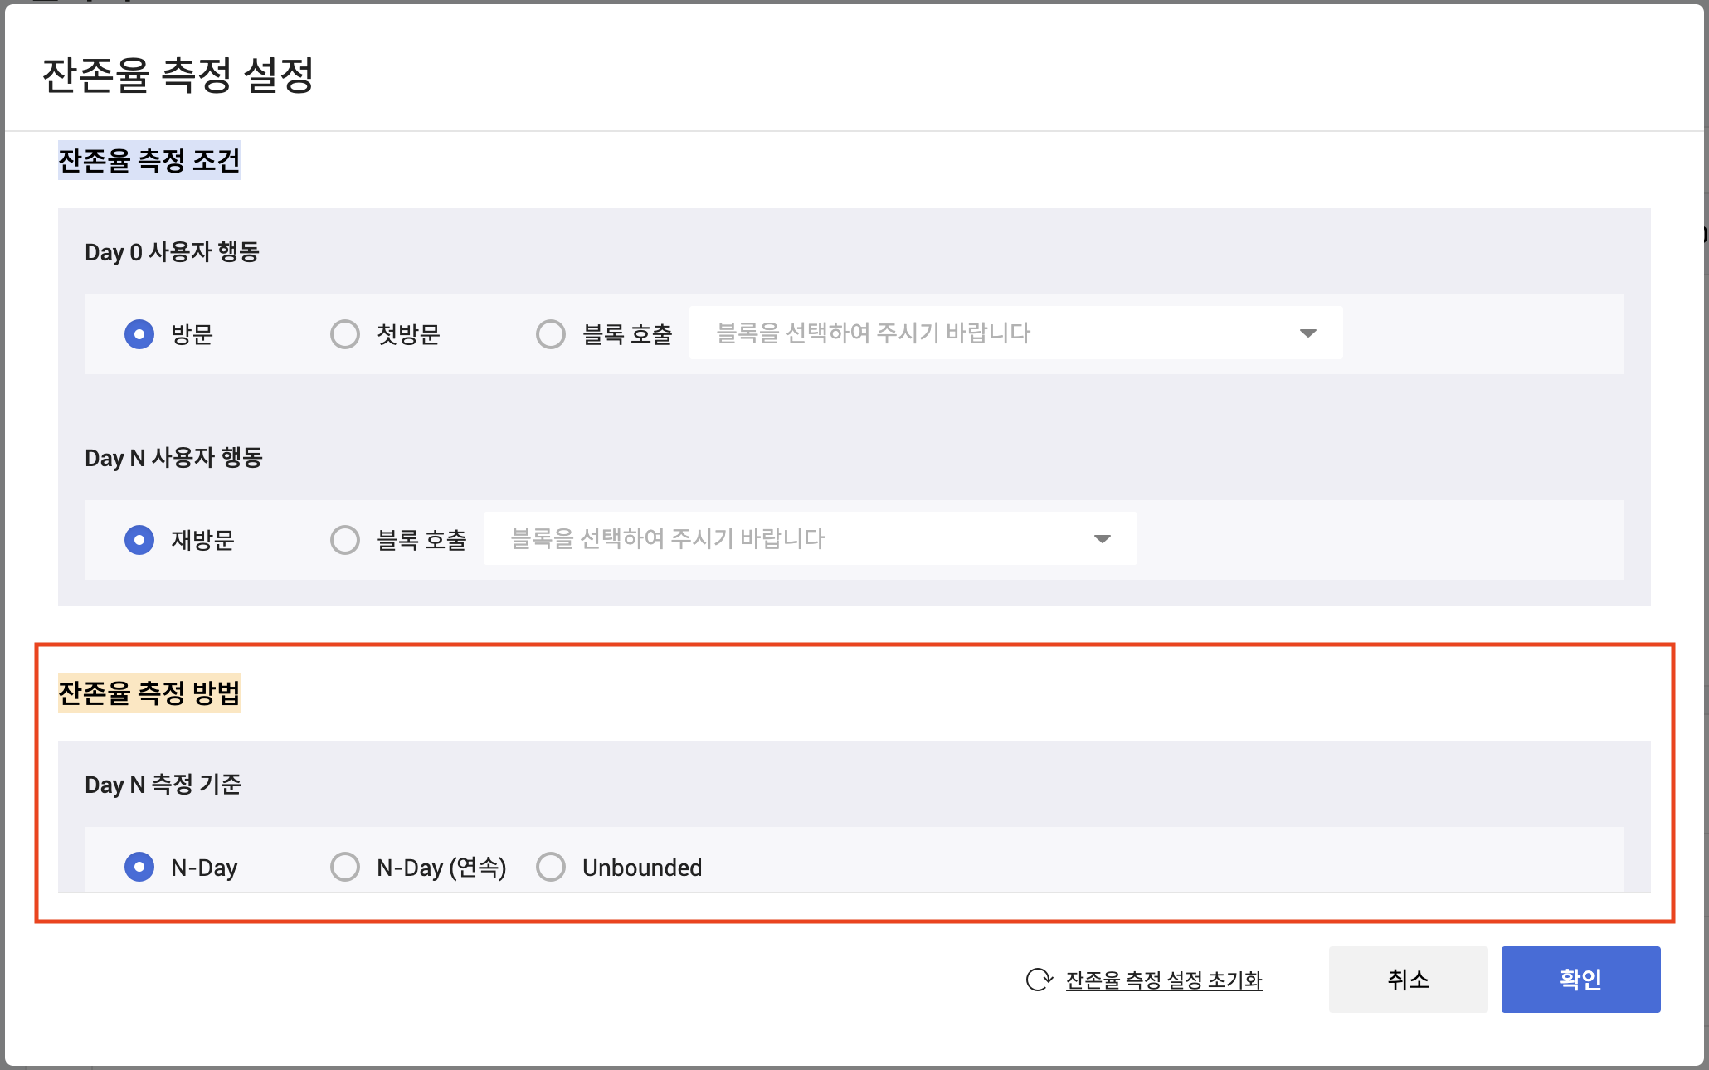Select the Unbounded measurement option
Image resolution: width=1709 pixels, height=1070 pixels.
click(x=551, y=867)
